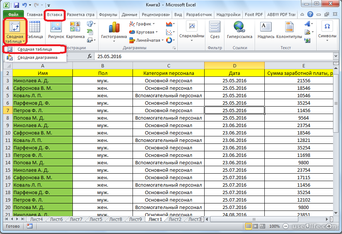
Task: Click the Срез slicer icon
Action: (215, 30)
